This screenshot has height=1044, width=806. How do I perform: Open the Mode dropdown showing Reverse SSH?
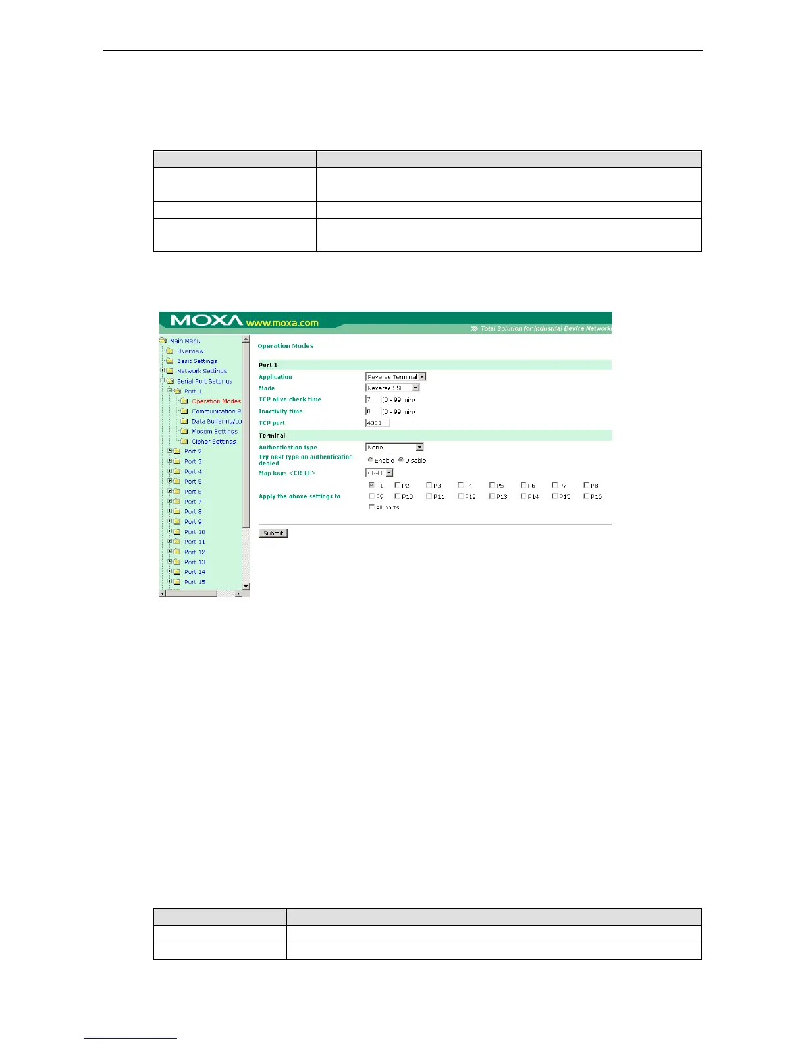coord(392,388)
